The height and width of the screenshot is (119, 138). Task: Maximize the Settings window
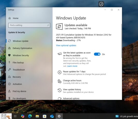[x=112, y=10]
